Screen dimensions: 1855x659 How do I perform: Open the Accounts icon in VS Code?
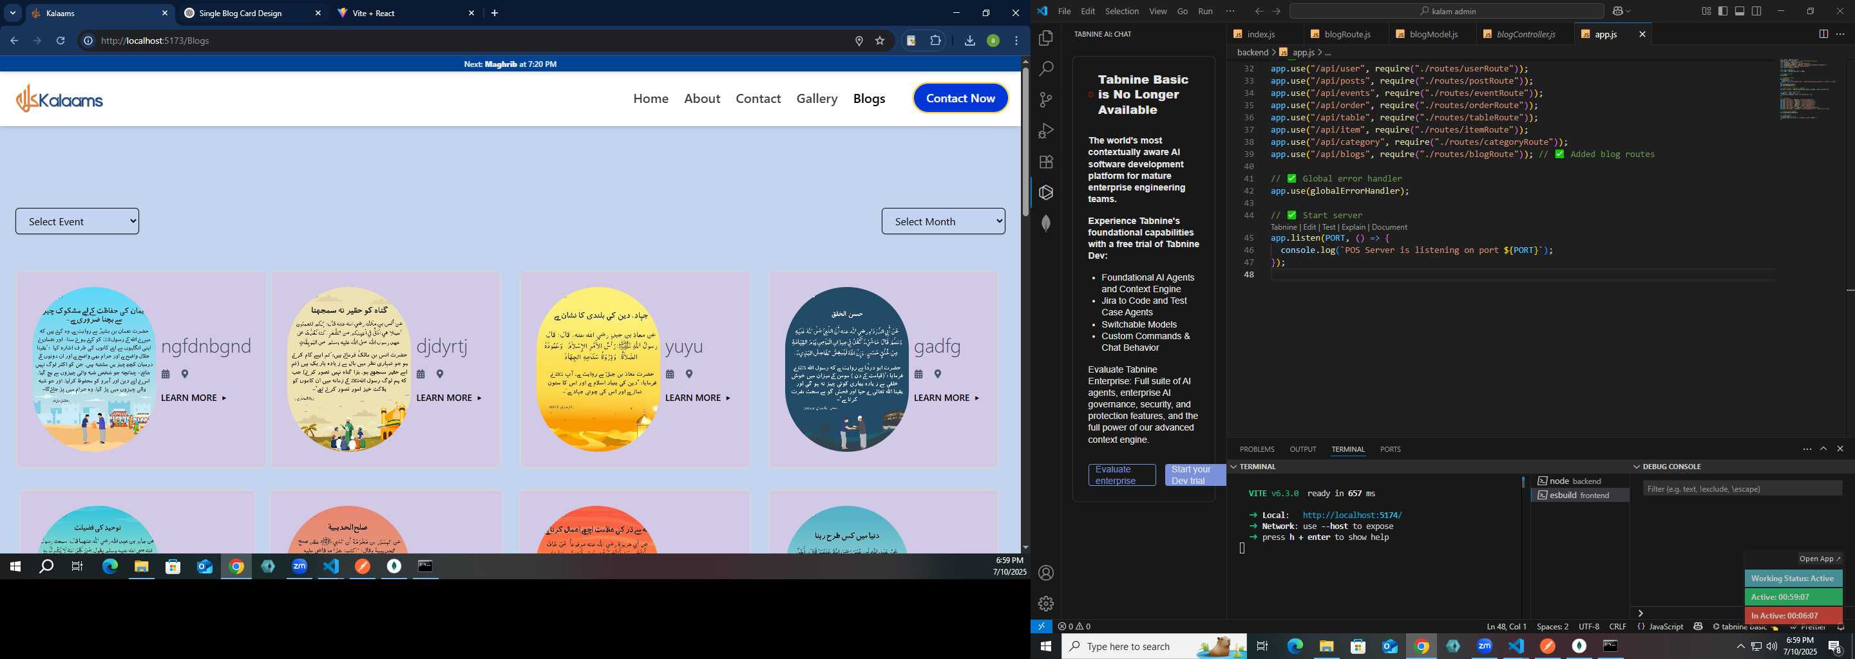point(1046,573)
